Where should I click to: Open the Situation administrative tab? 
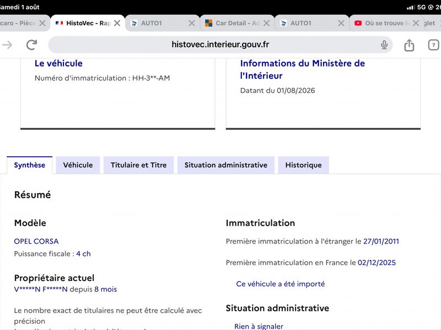[226, 165]
